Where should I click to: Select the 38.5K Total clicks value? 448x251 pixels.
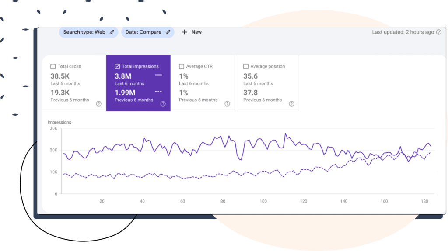click(x=60, y=76)
